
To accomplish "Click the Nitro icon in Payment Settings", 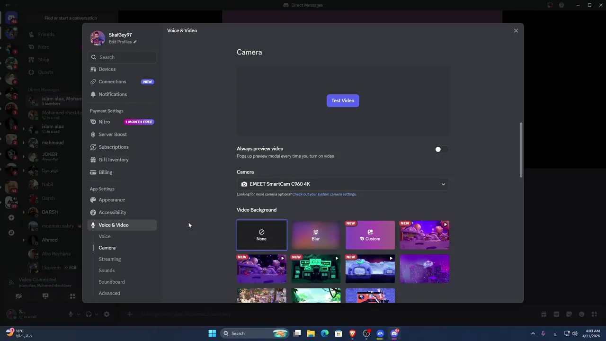I will pyautogui.click(x=93, y=122).
